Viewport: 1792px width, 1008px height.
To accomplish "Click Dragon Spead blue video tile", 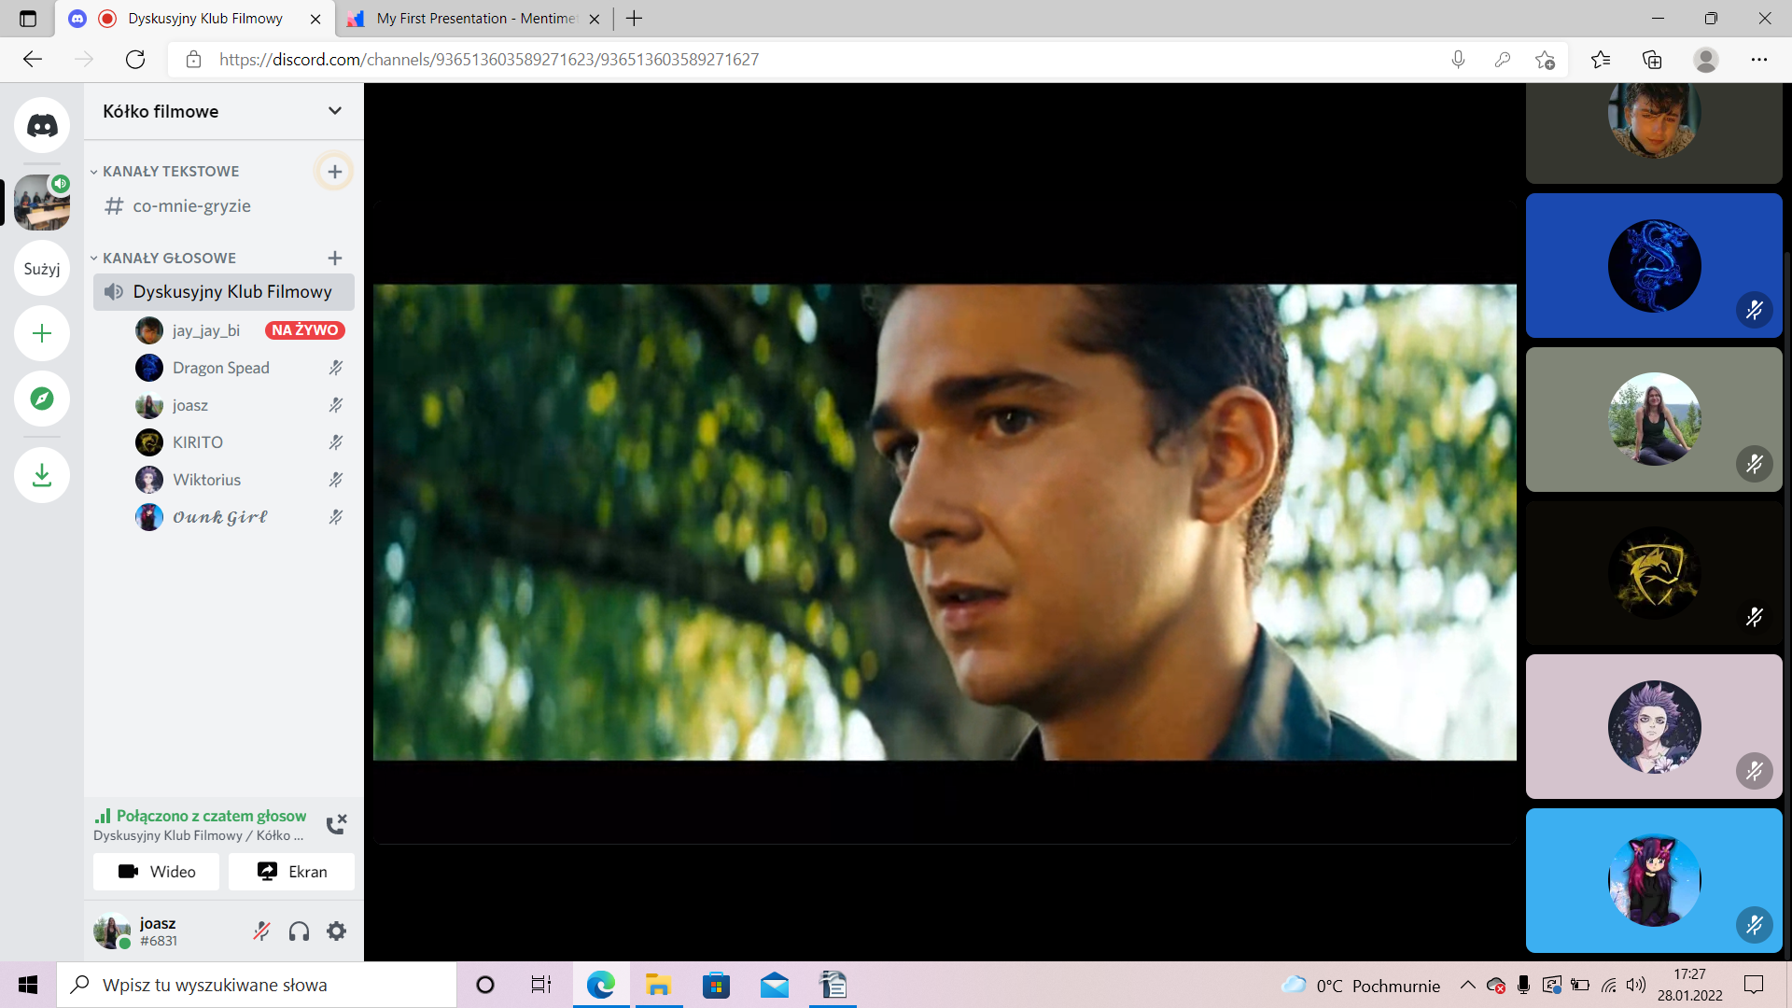I will 1654,265.
